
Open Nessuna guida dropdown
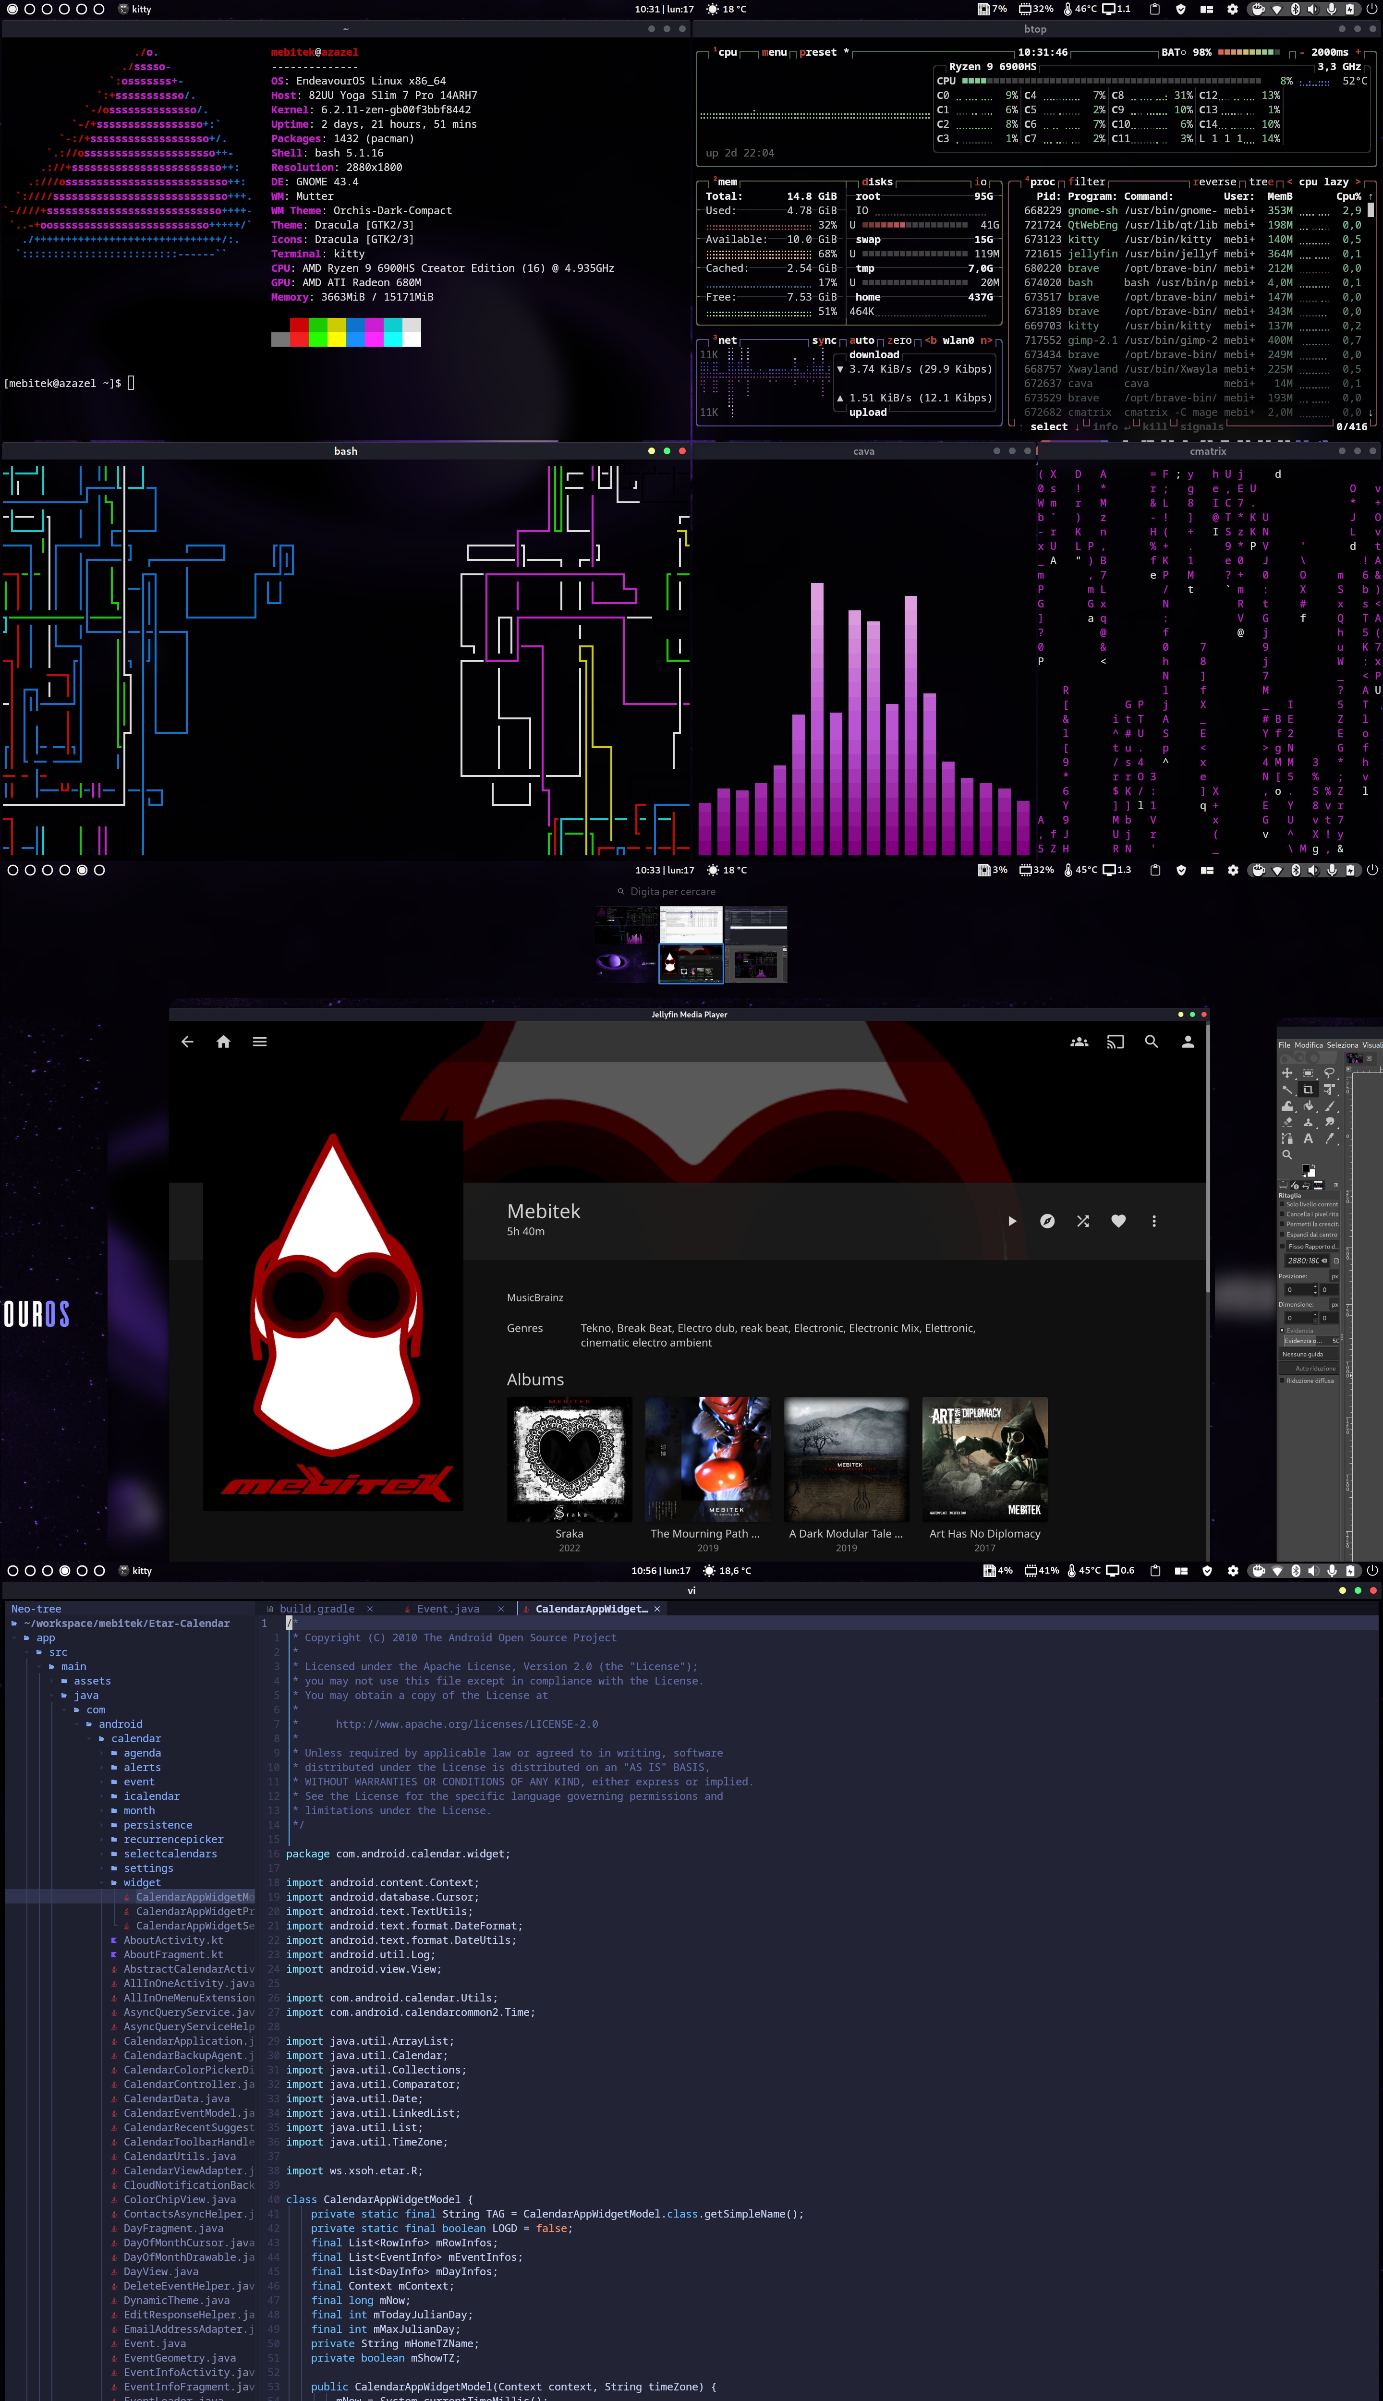pyautogui.click(x=1309, y=1354)
